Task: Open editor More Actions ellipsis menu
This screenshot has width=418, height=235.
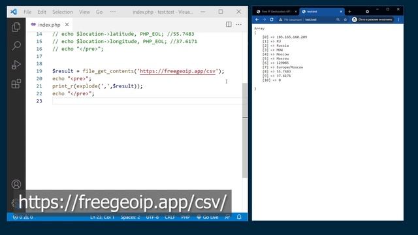Action: pyautogui.click(x=238, y=24)
